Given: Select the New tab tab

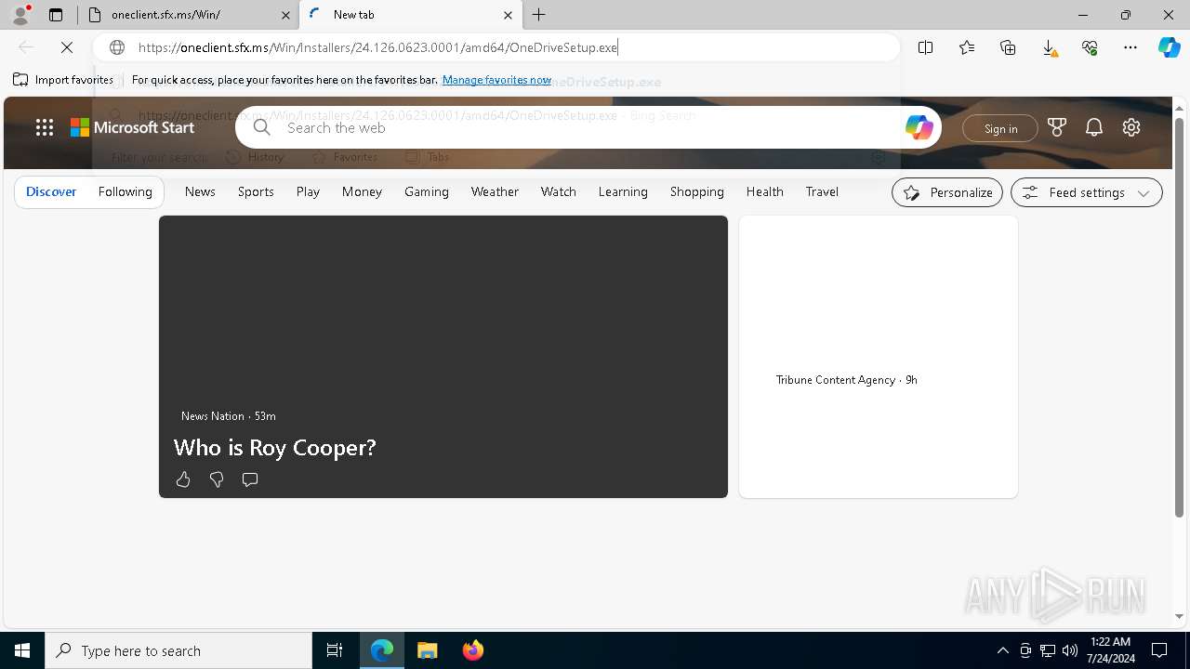Looking at the screenshot, I should tap(411, 15).
